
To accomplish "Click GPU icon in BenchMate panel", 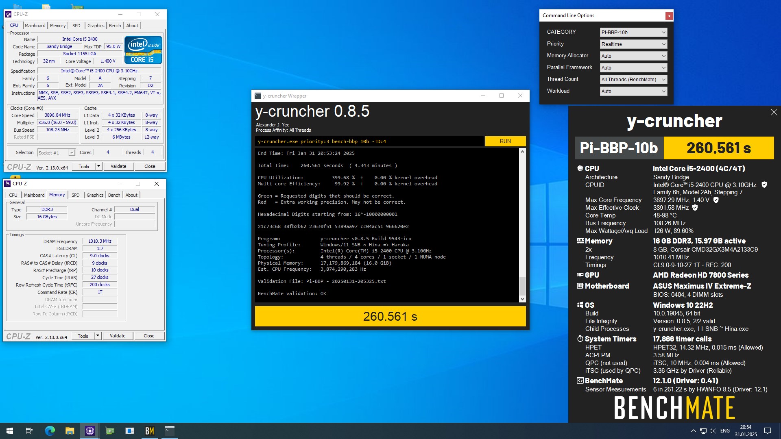I will (580, 275).
